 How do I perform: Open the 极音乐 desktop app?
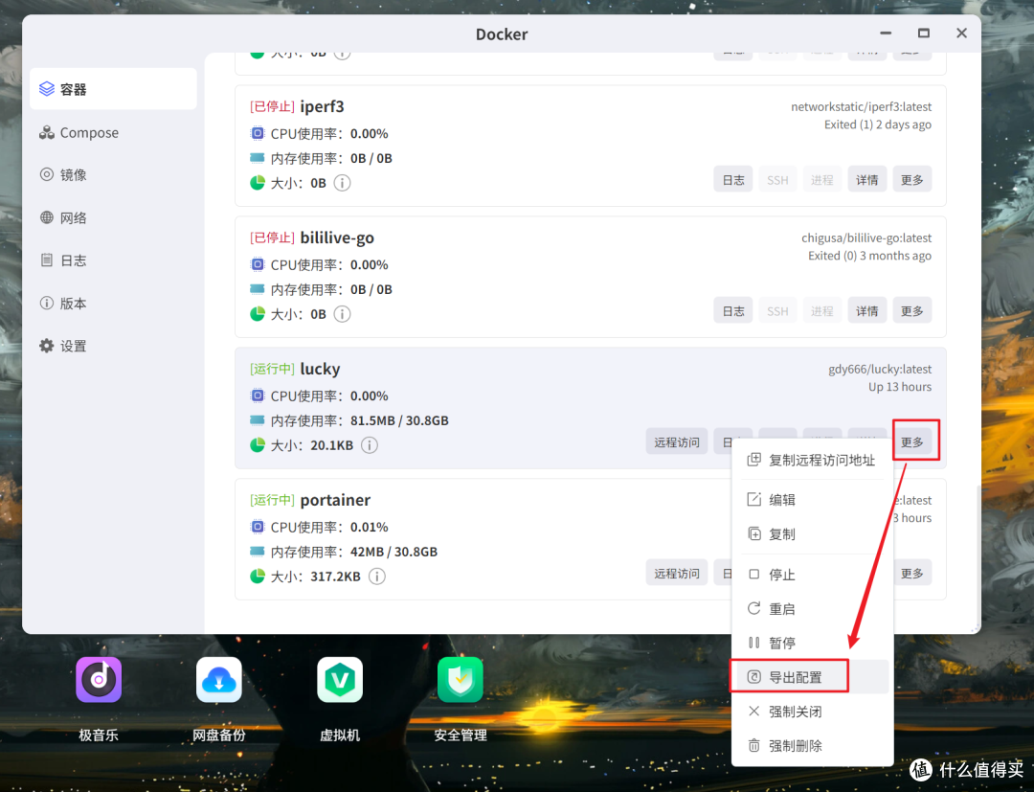click(x=99, y=680)
